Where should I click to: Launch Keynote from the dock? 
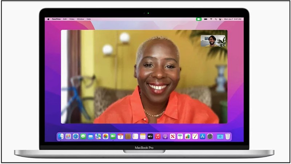(180, 136)
